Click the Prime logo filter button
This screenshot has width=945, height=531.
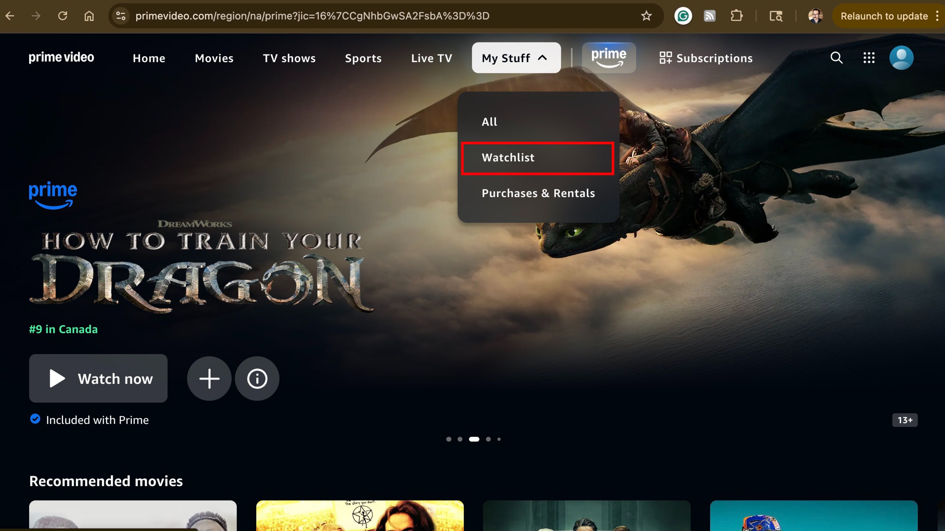pos(609,58)
